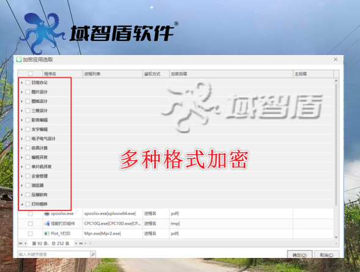The image size is (360, 272).
Task: Select the CPC10Q.exe process list cell
Action: click(112, 224)
